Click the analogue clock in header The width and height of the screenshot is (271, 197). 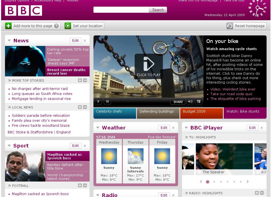[257, 8]
